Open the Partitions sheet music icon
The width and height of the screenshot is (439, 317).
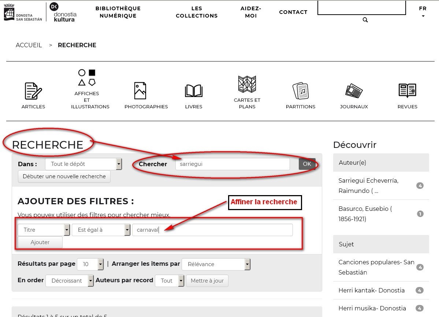(300, 91)
